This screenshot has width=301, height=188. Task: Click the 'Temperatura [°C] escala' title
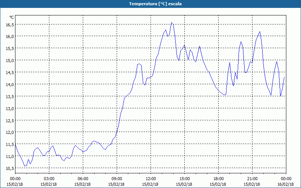pos(155,4)
